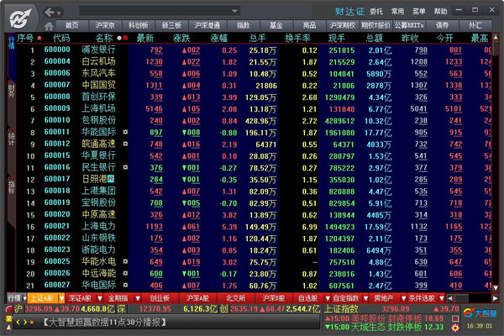Switch to the 首页 tab
The width and height of the screenshot is (504, 336).
click(72, 25)
